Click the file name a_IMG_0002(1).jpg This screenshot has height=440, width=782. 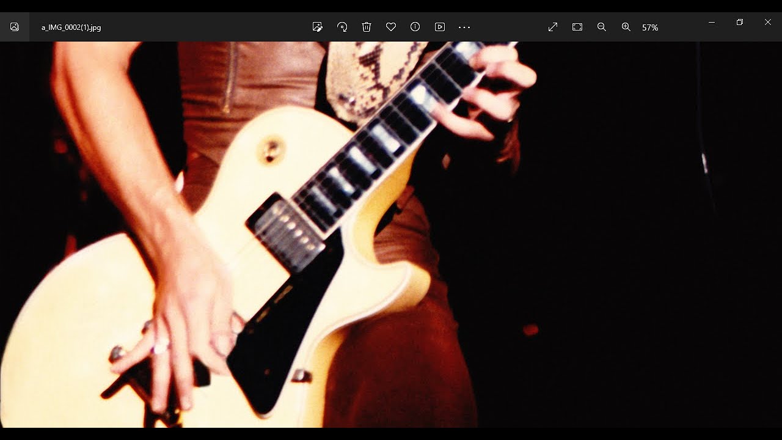click(71, 28)
